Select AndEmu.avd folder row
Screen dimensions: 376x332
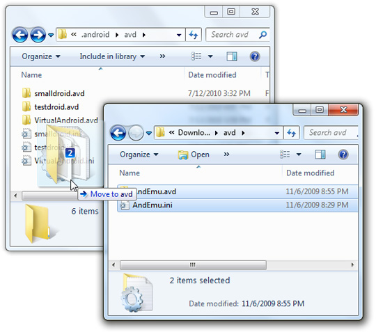[237, 191]
